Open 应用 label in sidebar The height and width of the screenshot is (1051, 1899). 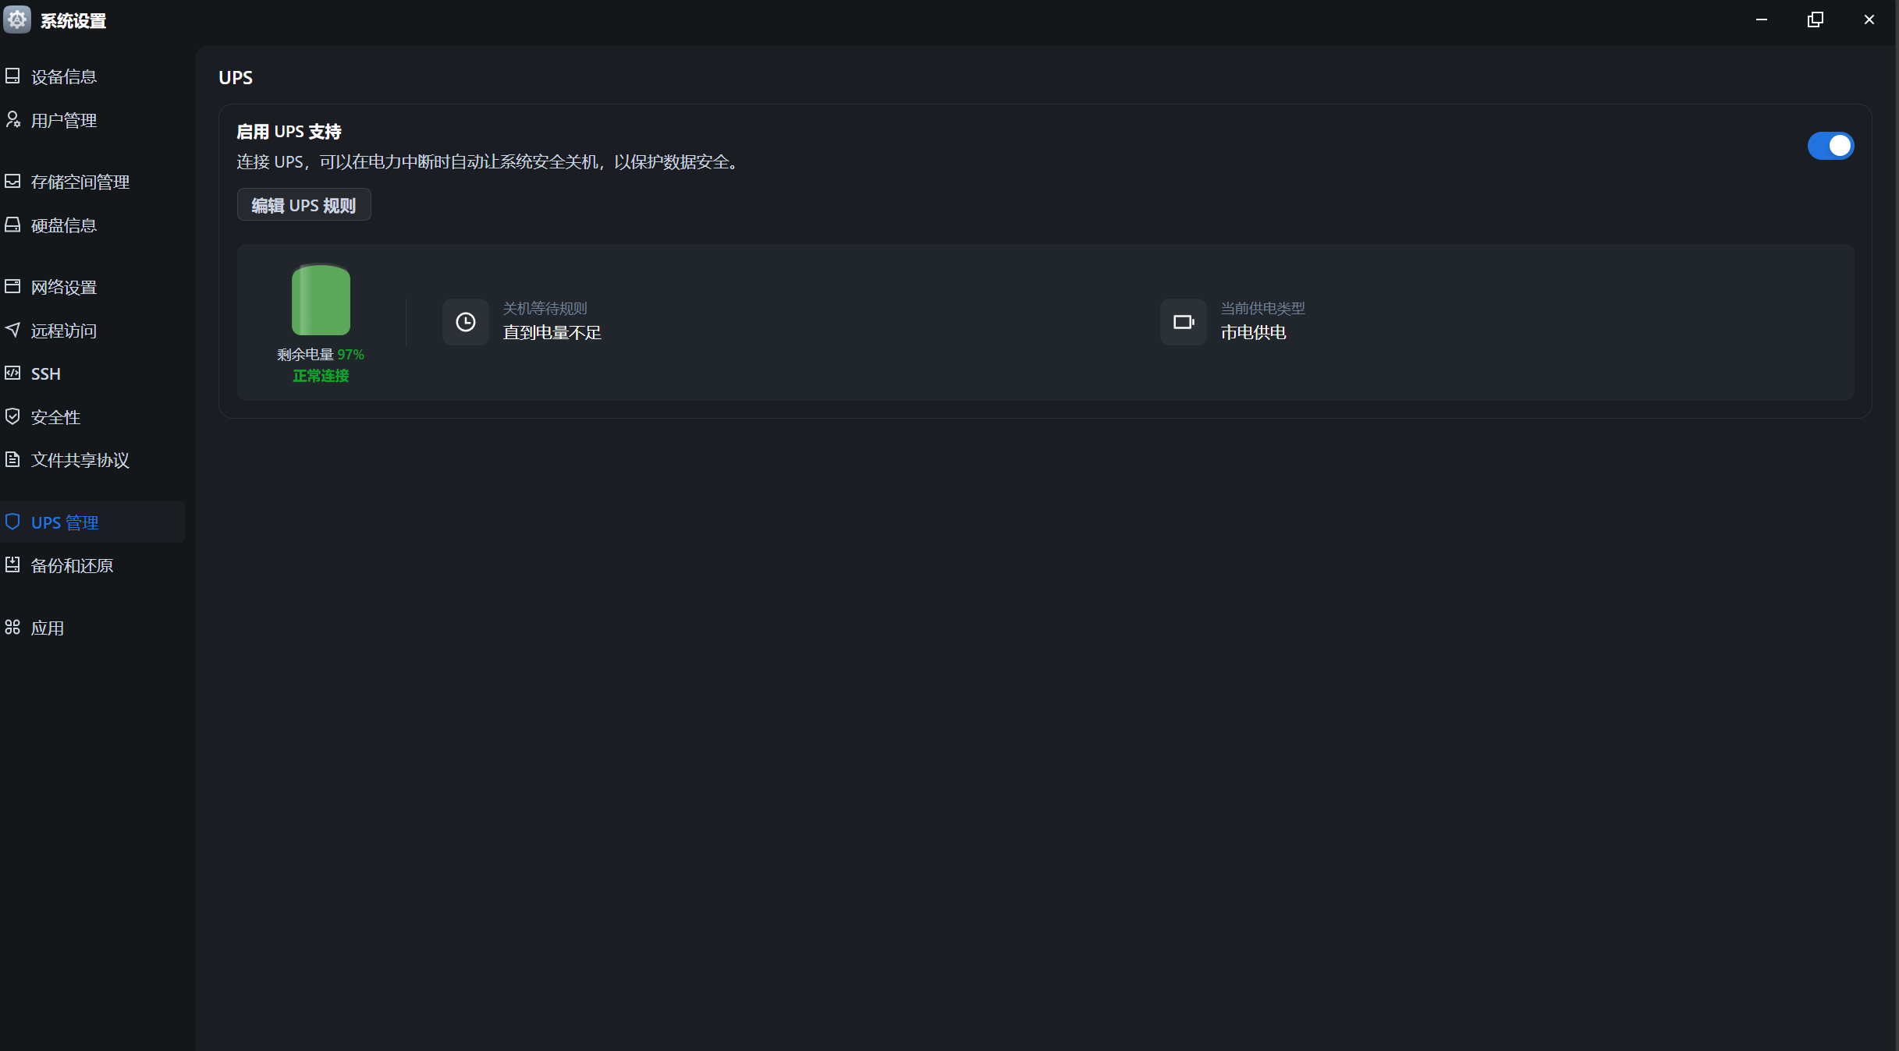48,628
